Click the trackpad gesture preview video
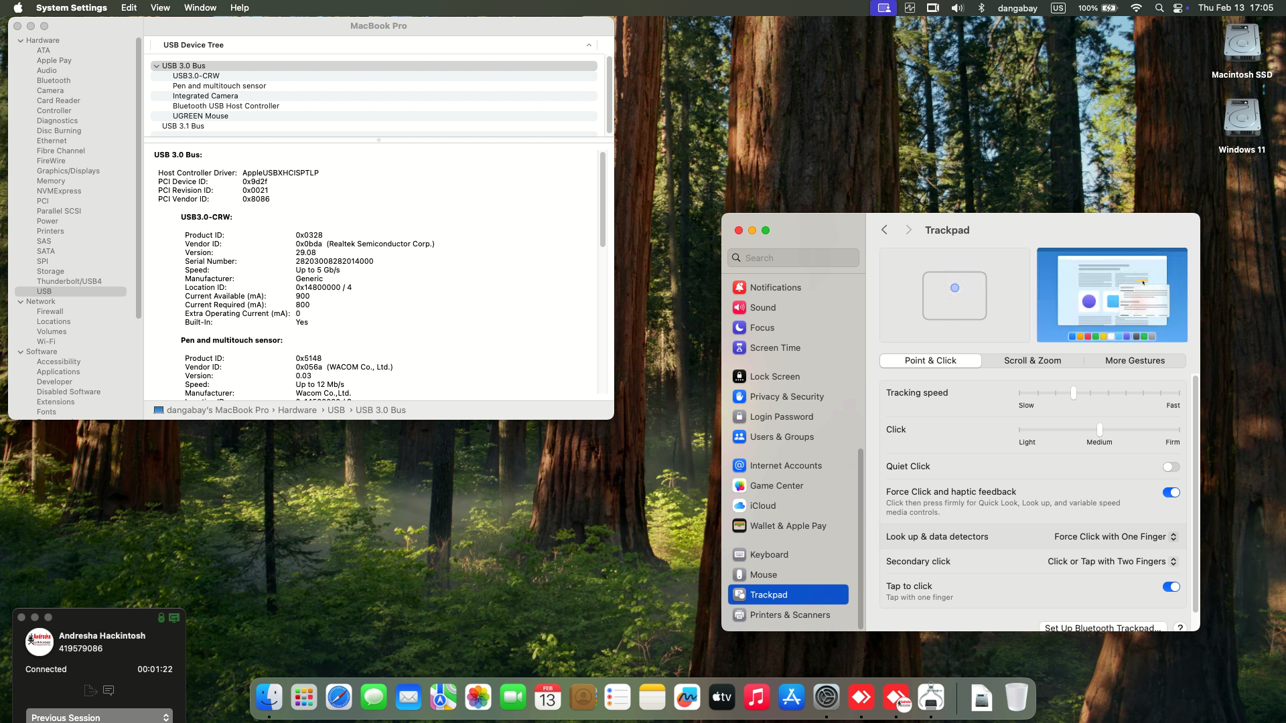1286x723 pixels. point(1112,295)
